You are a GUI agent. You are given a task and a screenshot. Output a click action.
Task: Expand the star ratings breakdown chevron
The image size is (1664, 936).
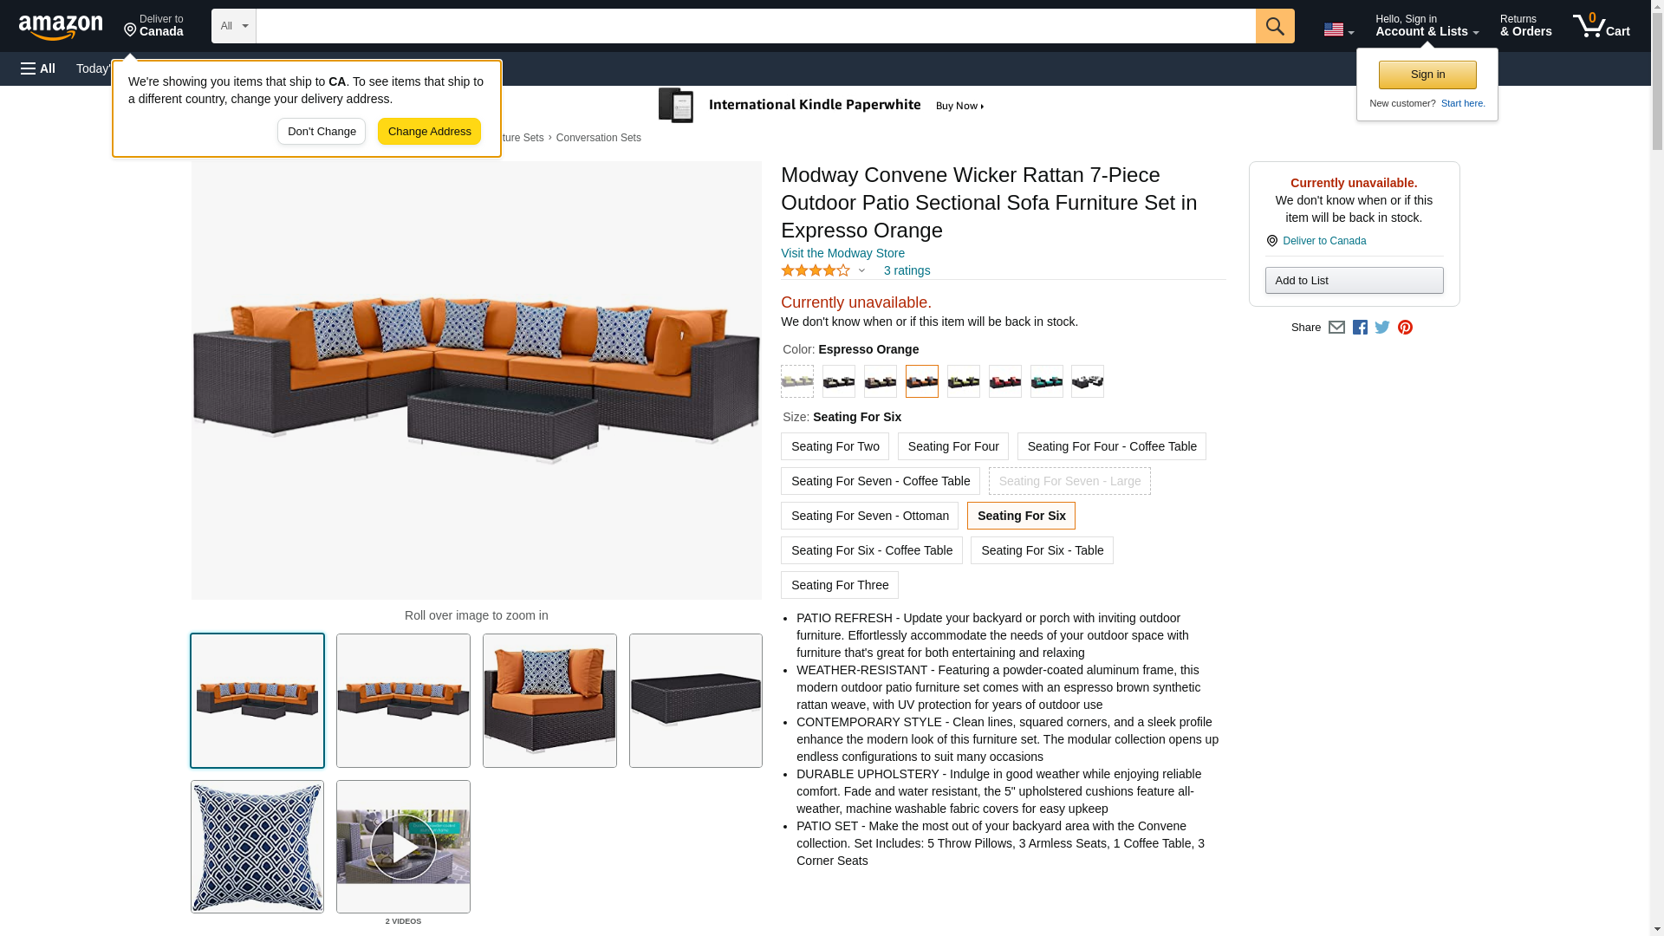point(861,270)
